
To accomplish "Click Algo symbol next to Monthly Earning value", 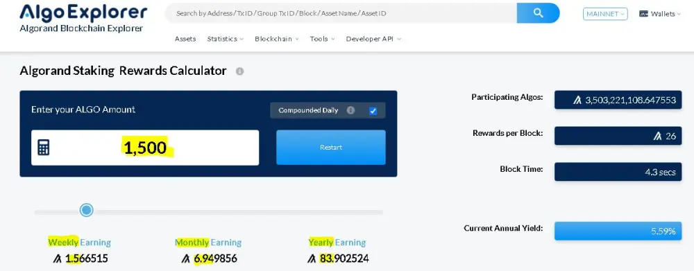I will pos(185,259).
